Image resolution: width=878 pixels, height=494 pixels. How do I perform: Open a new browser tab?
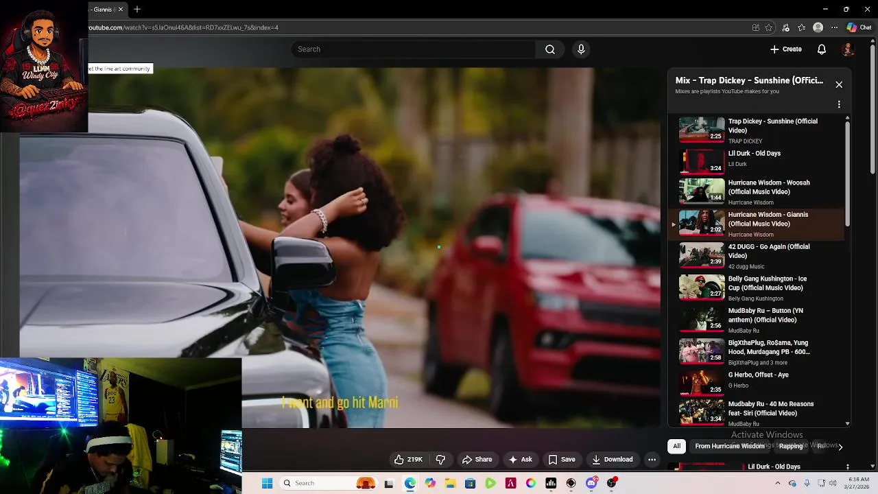tap(137, 9)
